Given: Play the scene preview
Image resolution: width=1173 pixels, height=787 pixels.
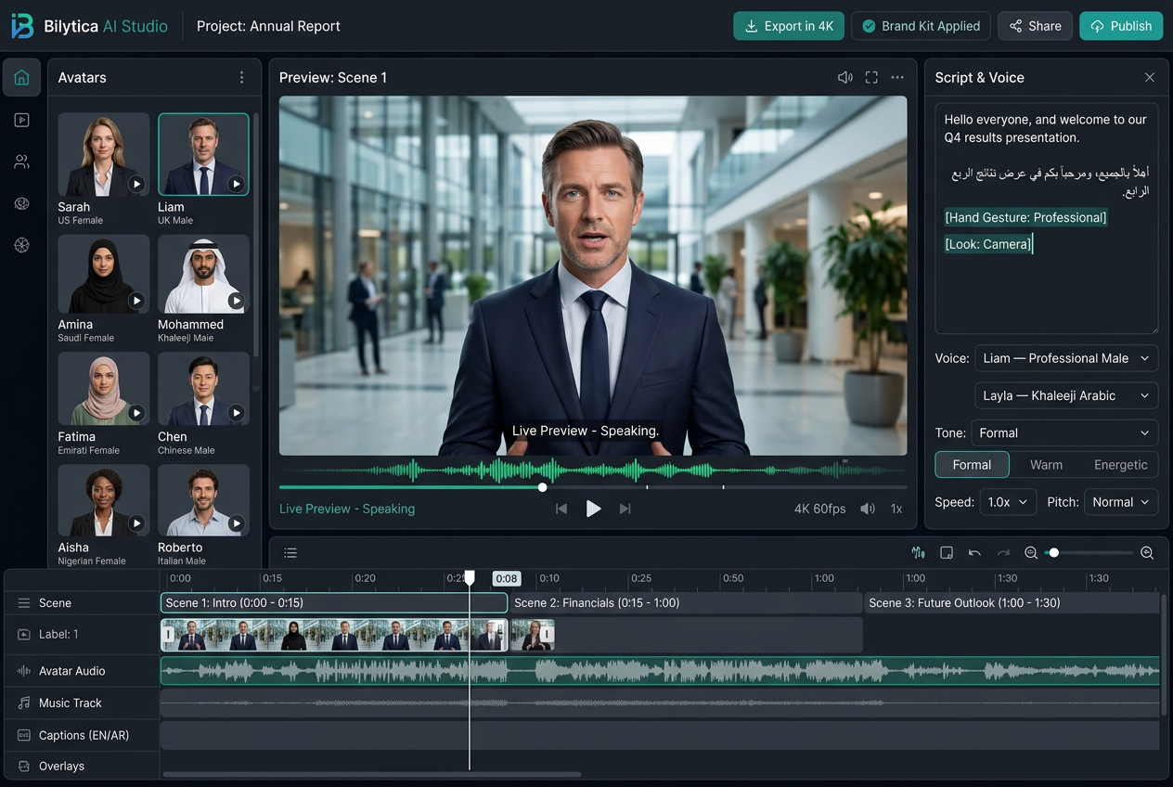Looking at the screenshot, I should click(593, 509).
